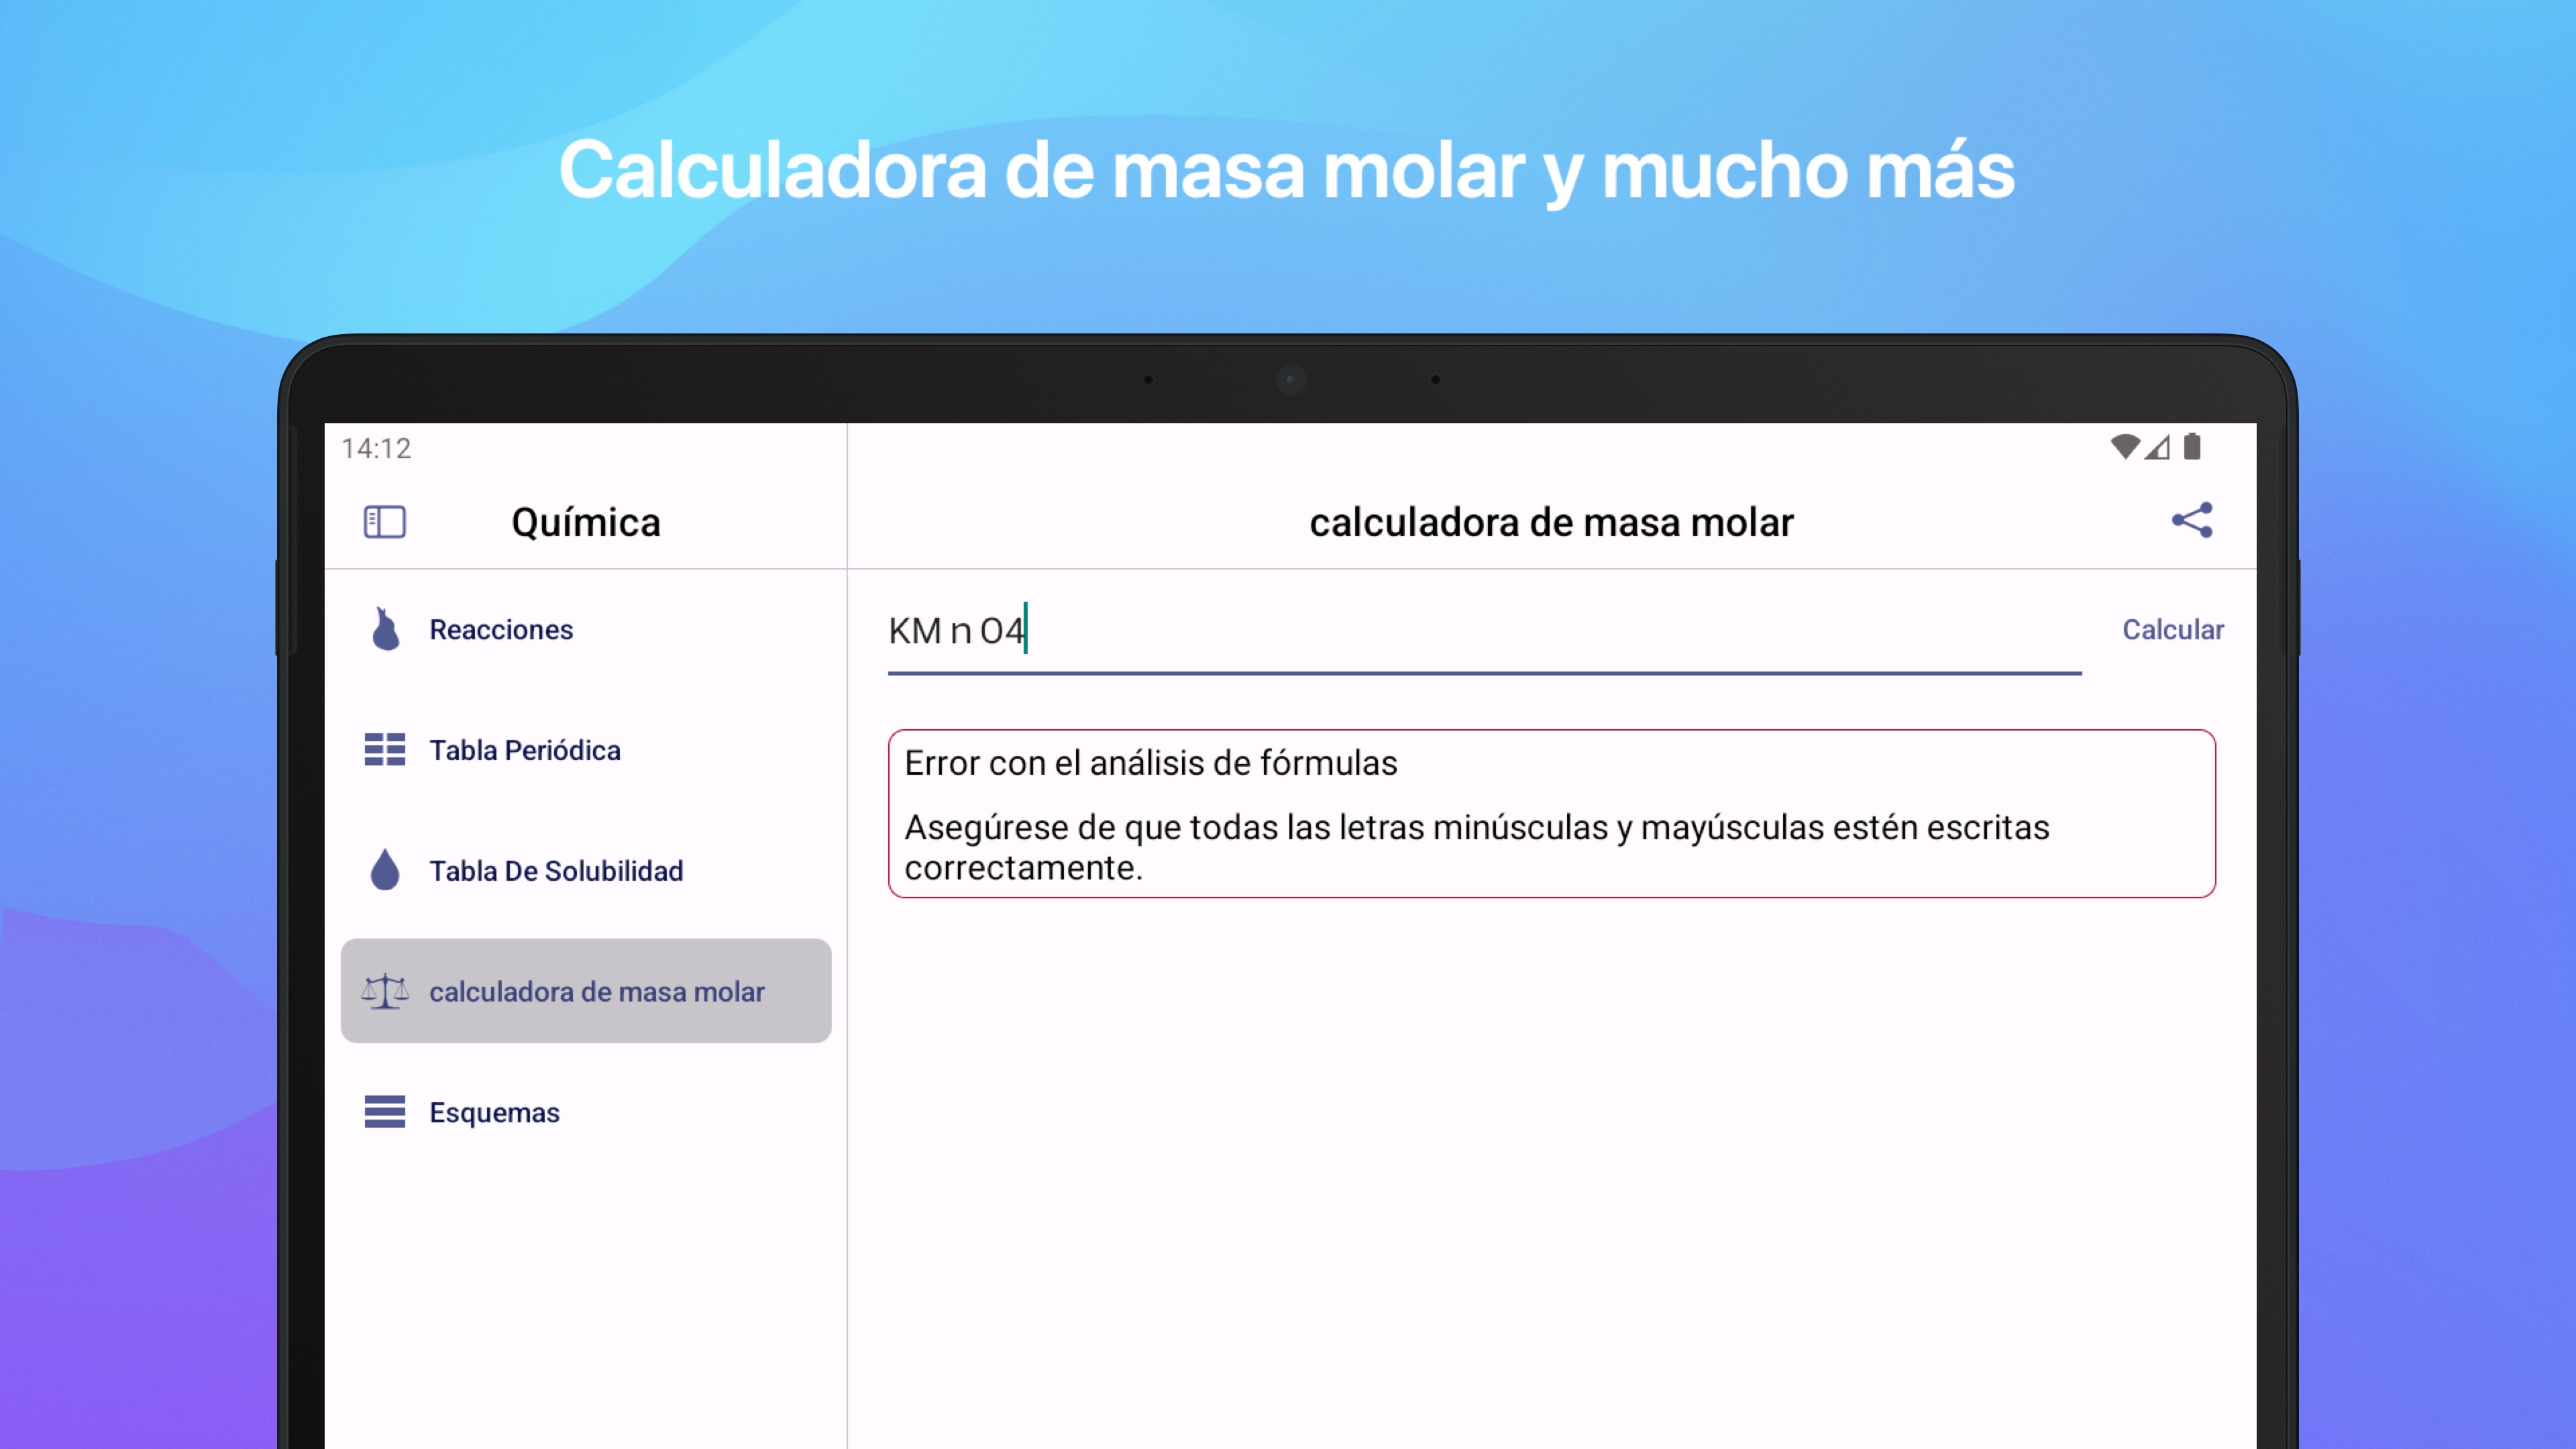
Task: Open Tabla Periódica
Action: pos(586,750)
